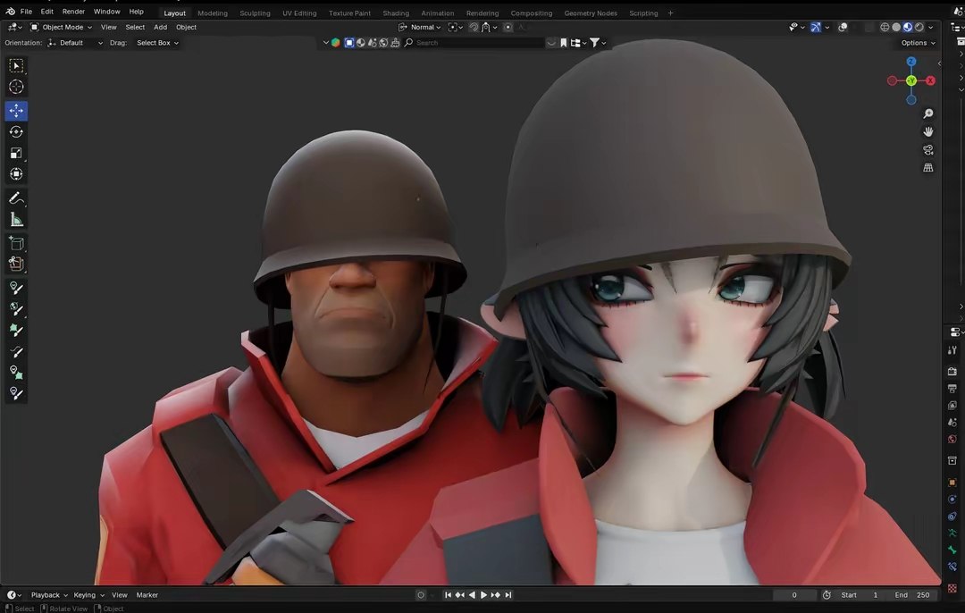Open the Playback dropdown
Screen dimensions: 965x613
pos(49,595)
